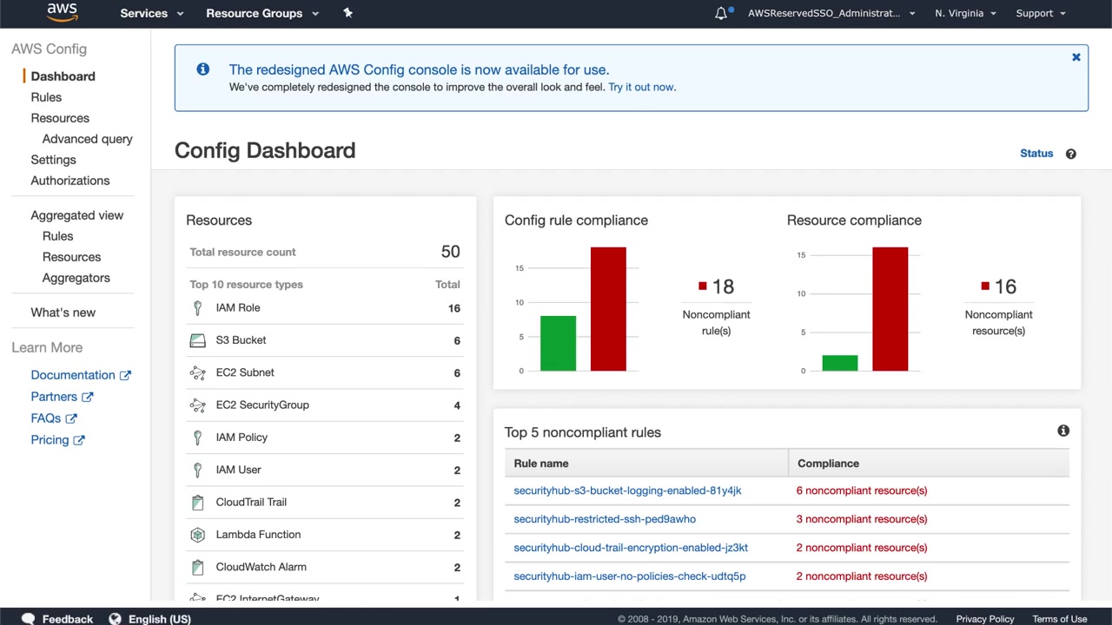Click the pin shortcut icon in navbar

[347, 13]
